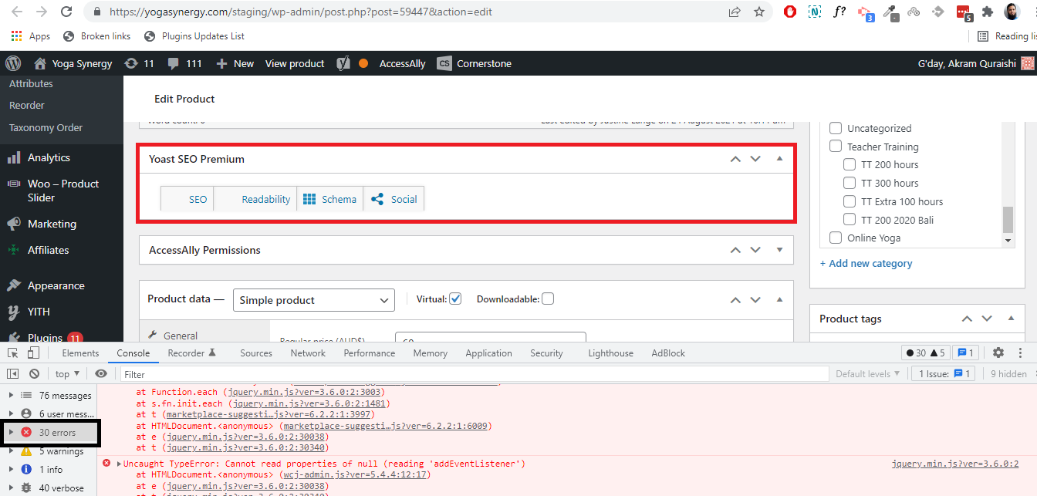Collapse the Product data panel
The height and width of the screenshot is (496, 1037).
[x=779, y=299]
